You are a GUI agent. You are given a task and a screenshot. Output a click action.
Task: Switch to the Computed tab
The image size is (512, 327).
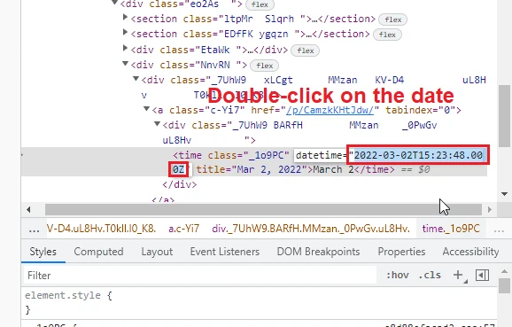coord(98,252)
